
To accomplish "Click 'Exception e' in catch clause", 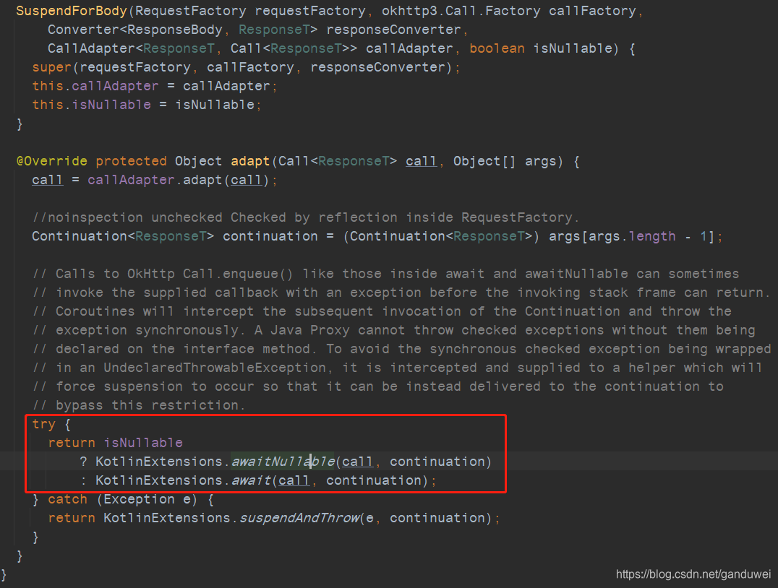I will click(147, 499).
